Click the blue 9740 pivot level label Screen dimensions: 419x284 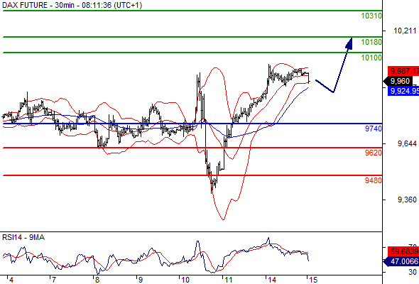point(374,129)
